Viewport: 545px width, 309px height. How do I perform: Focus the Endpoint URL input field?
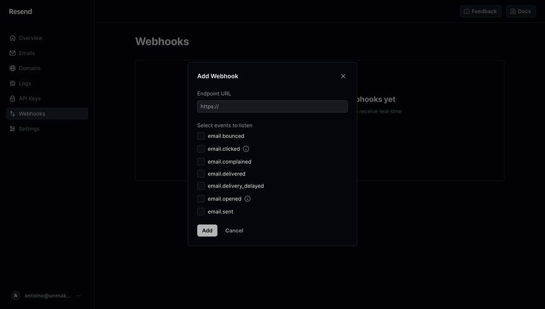pyautogui.click(x=272, y=106)
